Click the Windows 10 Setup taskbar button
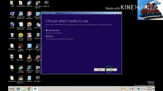Image resolution: width=163 pixels, height=91 pixels. point(35,89)
